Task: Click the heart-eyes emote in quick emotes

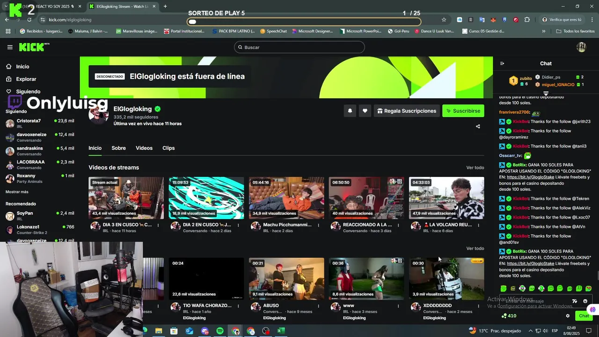Action: [x=589, y=288]
